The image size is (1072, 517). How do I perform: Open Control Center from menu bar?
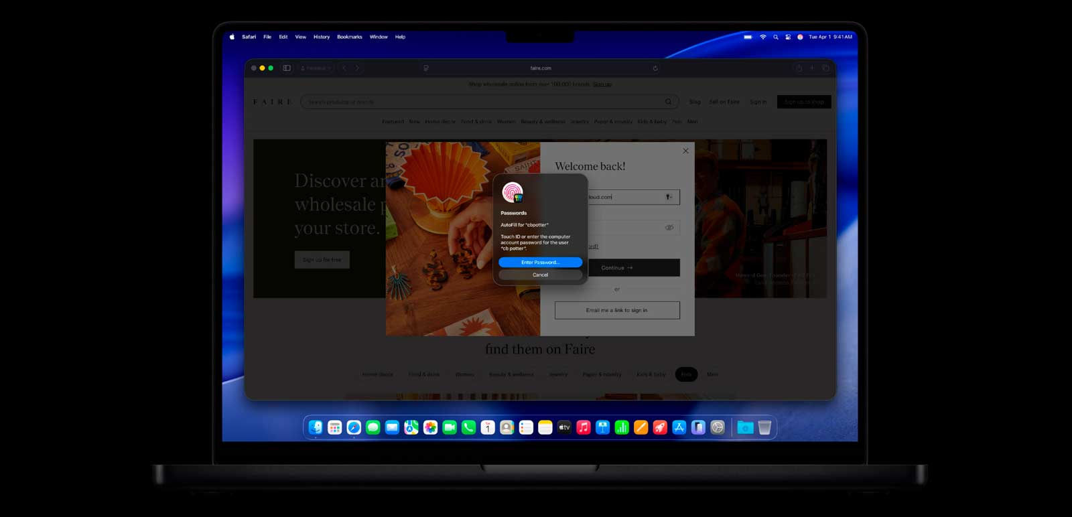[788, 37]
